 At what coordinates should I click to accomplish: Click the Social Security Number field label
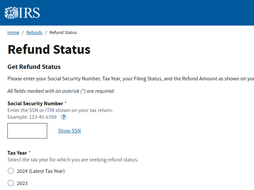[35, 104]
